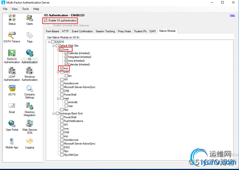Switch to the Form-Based tab
Screen dimensions: 239x170
click(x=52, y=31)
